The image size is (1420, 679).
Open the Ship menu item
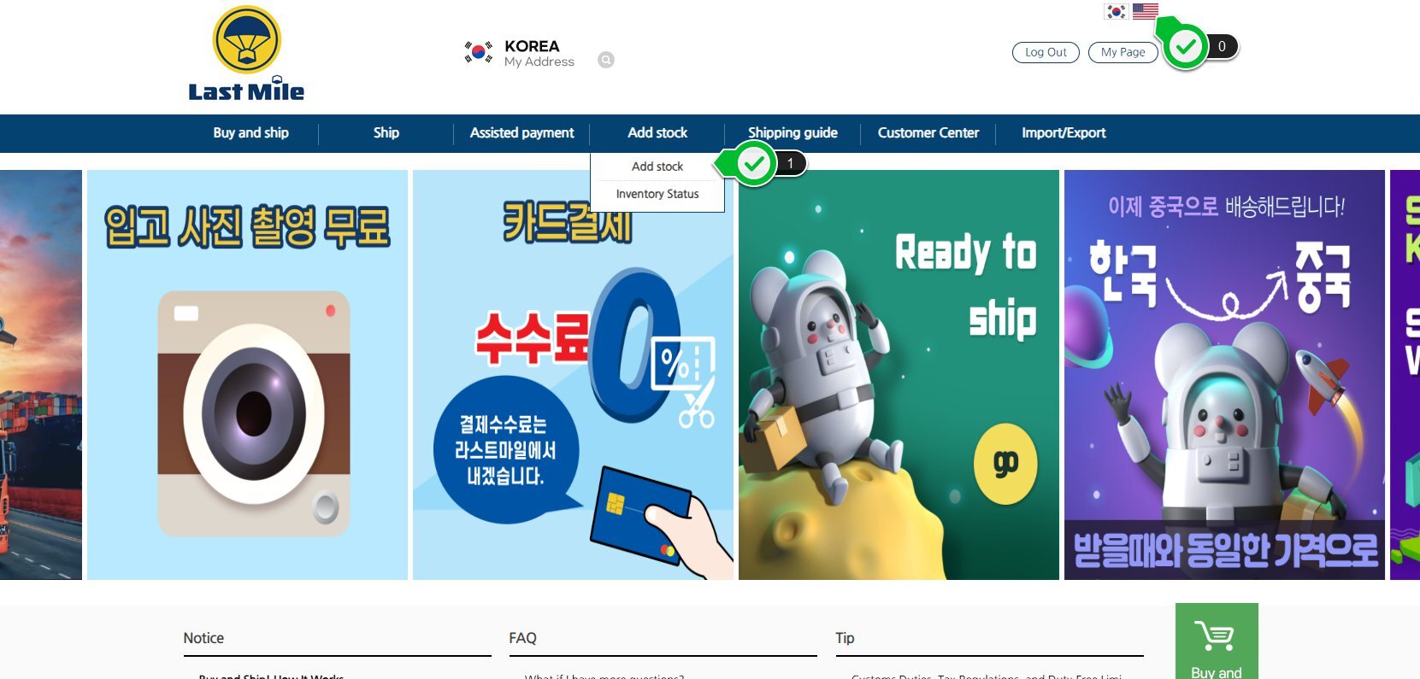click(x=386, y=133)
